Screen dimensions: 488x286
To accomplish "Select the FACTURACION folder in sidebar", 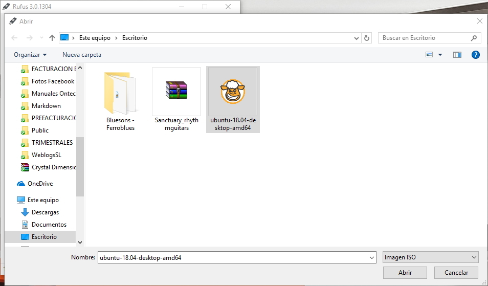I will pyautogui.click(x=48, y=69).
